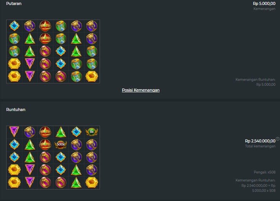Click the Putaran section heading
Viewport: 280px width, 201px height.
click(14, 3)
